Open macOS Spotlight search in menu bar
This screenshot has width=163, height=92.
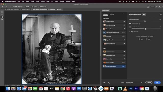[x=140, y=2]
